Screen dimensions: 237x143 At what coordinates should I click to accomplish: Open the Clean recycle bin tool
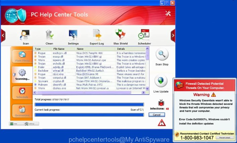click(x=49, y=35)
